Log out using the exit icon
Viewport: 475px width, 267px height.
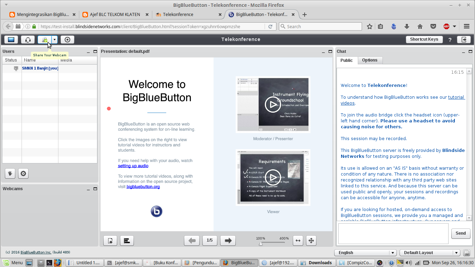[464, 40]
